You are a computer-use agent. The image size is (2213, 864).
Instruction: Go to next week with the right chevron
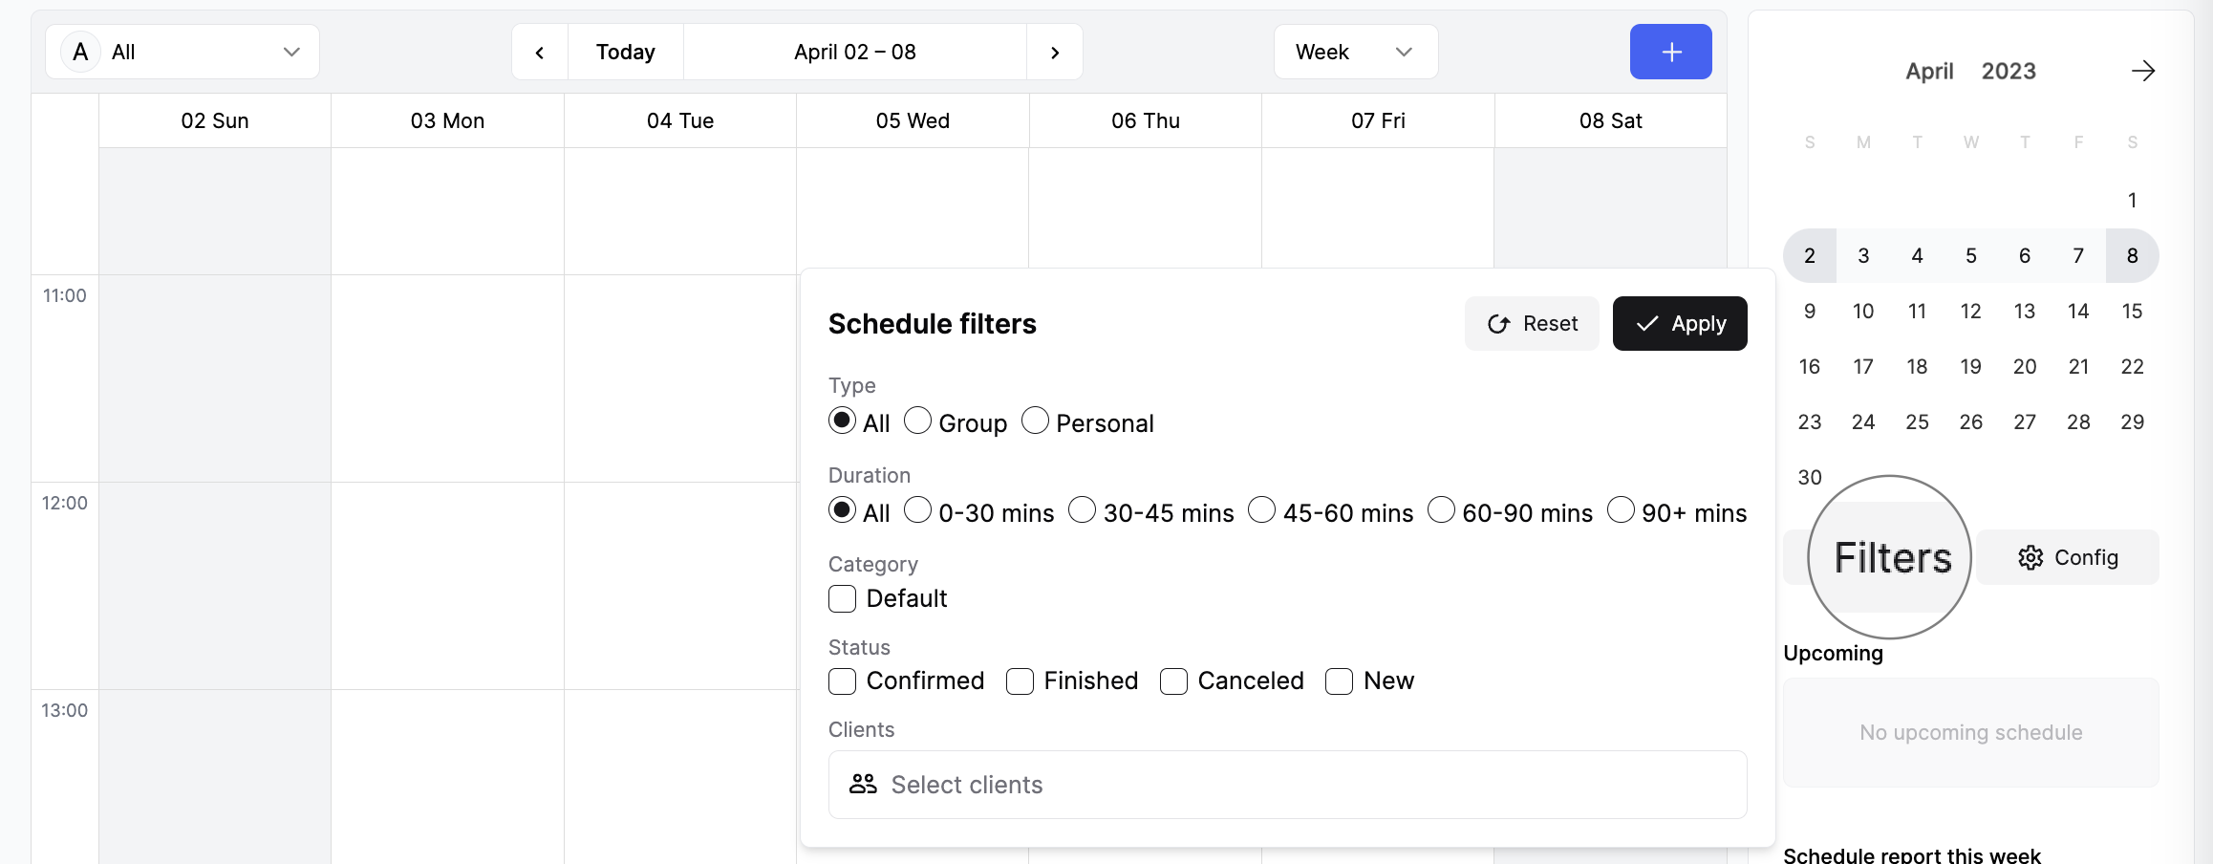click(x=1055, y=52)
